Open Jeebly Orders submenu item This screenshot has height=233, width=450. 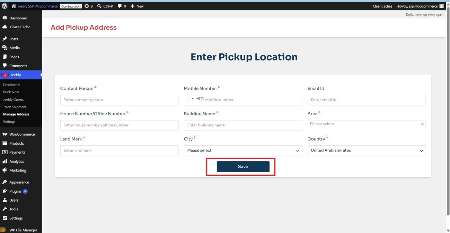[14, 99]
